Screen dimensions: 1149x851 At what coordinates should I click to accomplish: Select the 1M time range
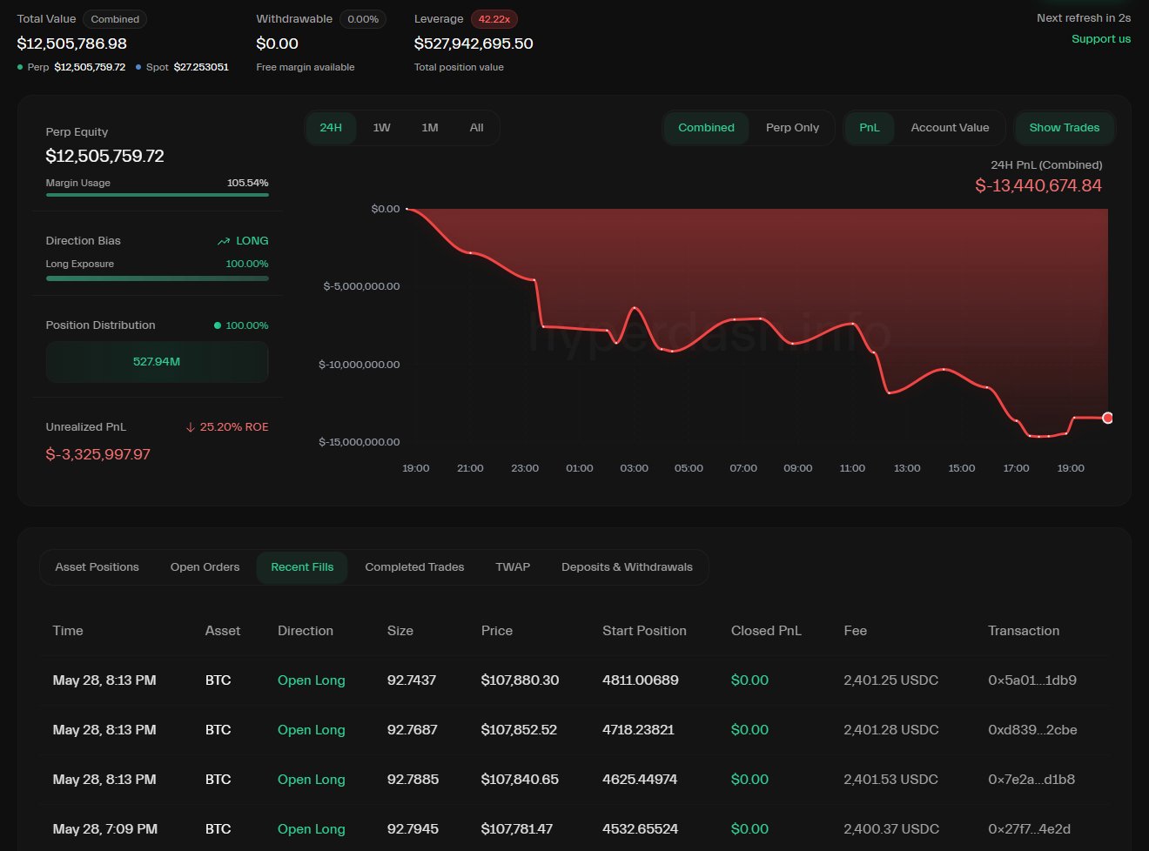point(429,128)
